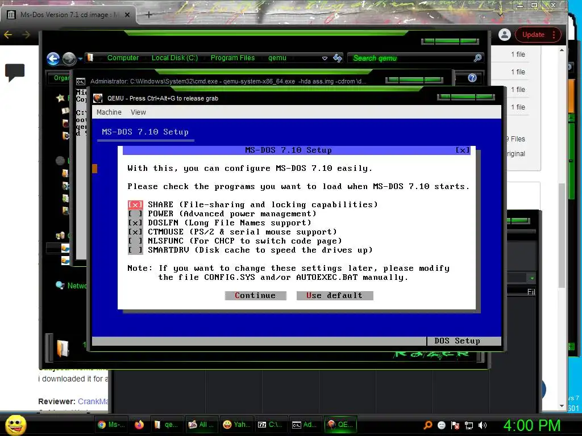
Task: Click Program Files breadcrumb in Explorer
Action: [x=232, y=58]
